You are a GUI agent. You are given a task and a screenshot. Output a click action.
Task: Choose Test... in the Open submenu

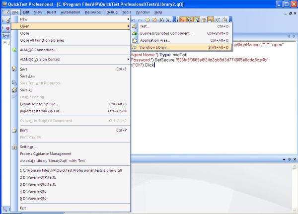(181, 26)
